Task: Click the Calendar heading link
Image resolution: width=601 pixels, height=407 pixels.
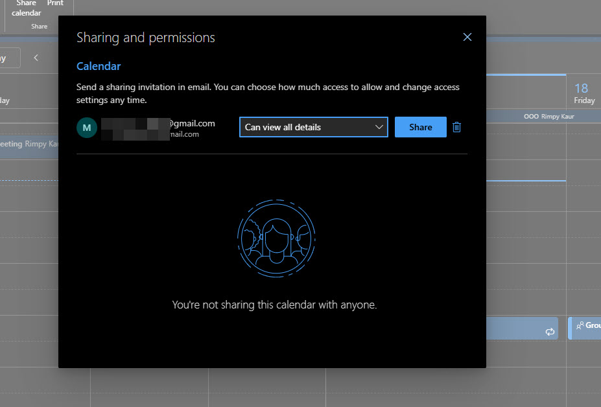Action: pyautogui.click(x=99, y=66)
